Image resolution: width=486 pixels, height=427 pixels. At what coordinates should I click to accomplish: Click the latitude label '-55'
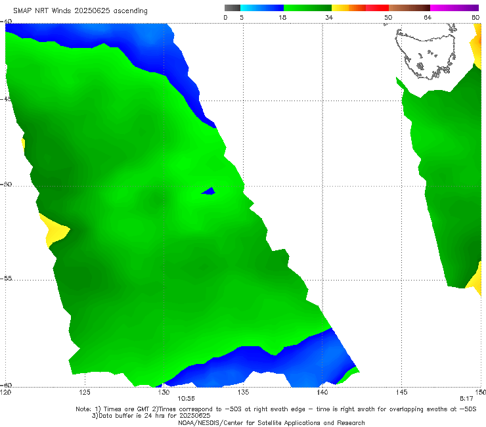5,278
